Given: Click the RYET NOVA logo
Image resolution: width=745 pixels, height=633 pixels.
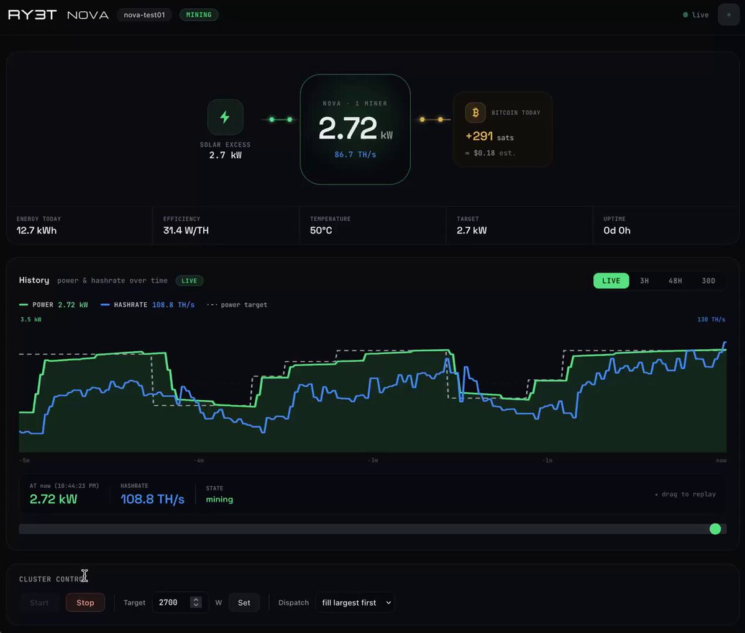Looking at the screenshot, I should tap(58, 15).
